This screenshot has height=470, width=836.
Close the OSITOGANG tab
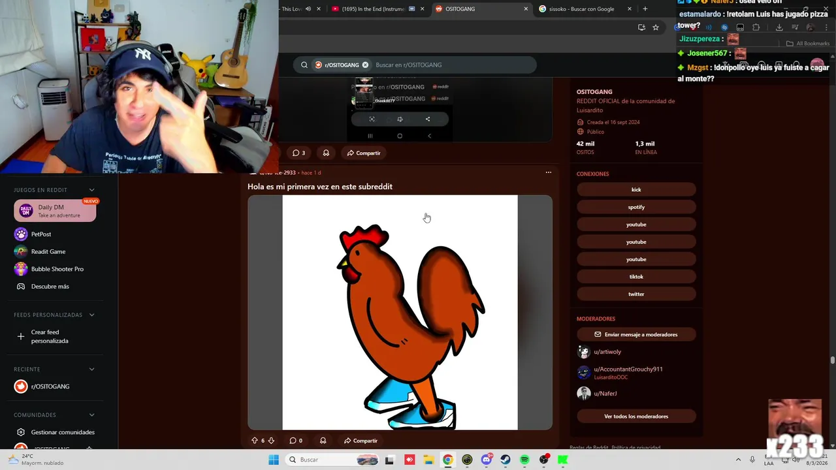[x=526, y=8]
